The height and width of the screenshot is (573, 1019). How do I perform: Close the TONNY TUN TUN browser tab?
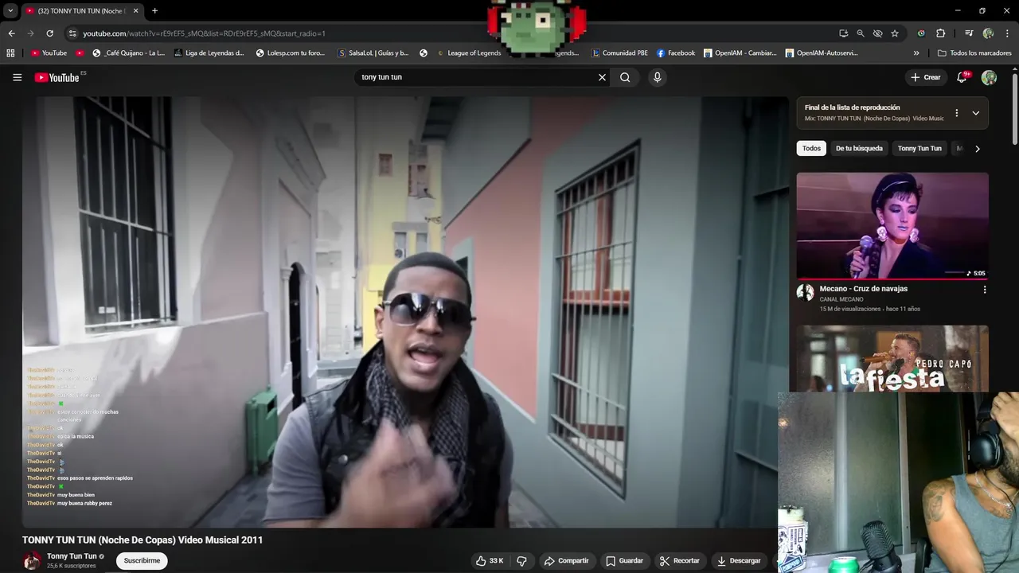tap(135, 11)
